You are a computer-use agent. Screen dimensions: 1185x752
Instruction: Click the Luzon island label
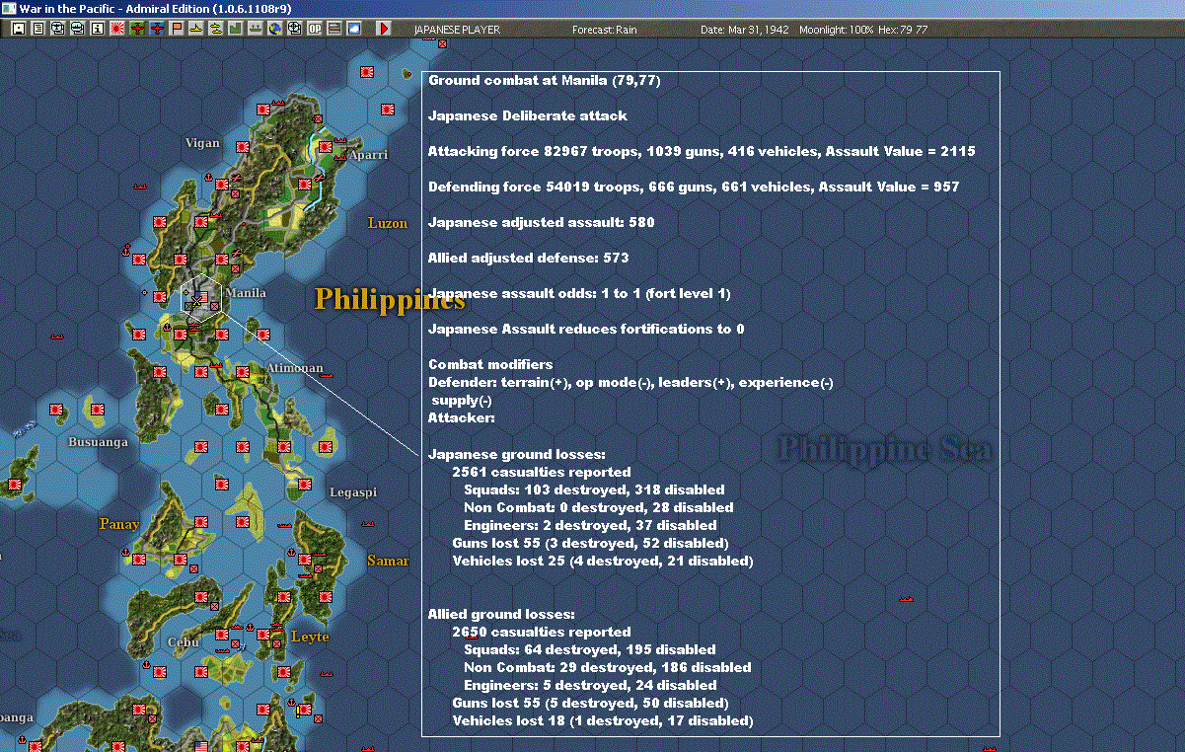[388, 223]
